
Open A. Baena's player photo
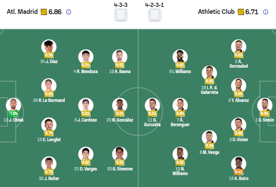[119, 57]
